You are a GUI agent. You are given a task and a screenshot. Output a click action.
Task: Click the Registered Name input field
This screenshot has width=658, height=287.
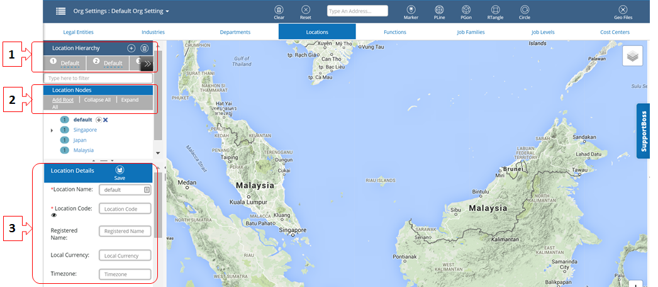point(125,231)
